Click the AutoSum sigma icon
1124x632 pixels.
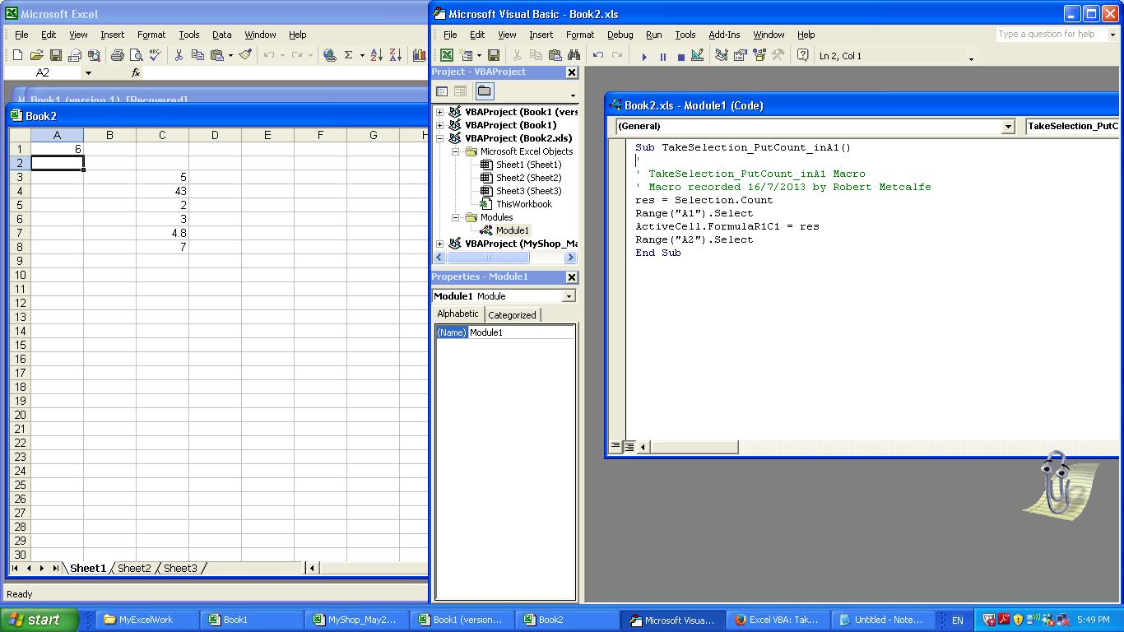[348, 55]
